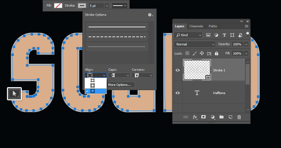Filter for shape layers
Image resolution: width=281 pixels, height=148 pixels.
(x=232, y=35)
